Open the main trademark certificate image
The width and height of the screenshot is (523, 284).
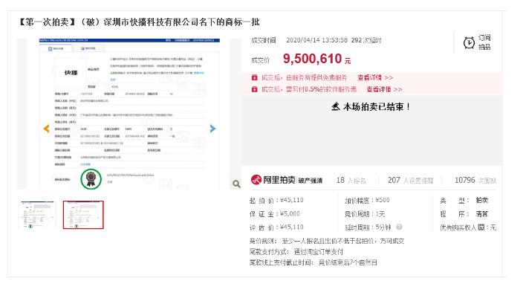pyautogui.click(x=129, y=114)
